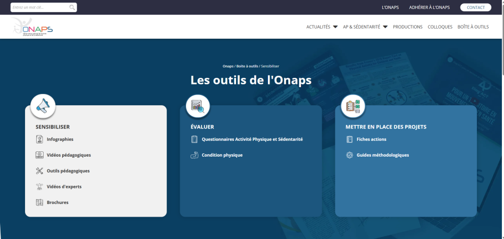This screenshot has height=239, width=504.
Task: Click the Vidéos pédagogiques icon
Action: point(39,155)
